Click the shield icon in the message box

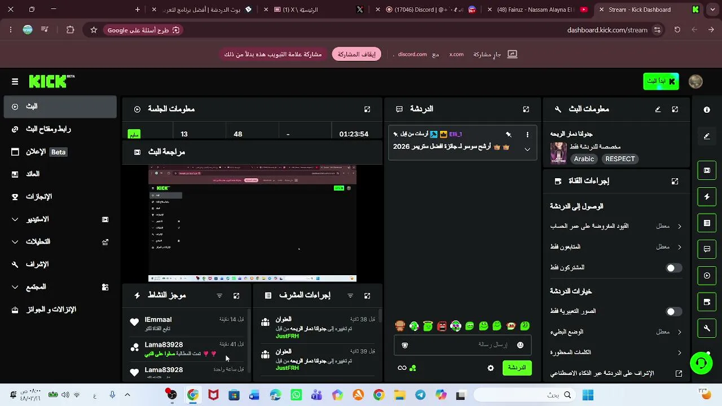(x=404, y=345)
